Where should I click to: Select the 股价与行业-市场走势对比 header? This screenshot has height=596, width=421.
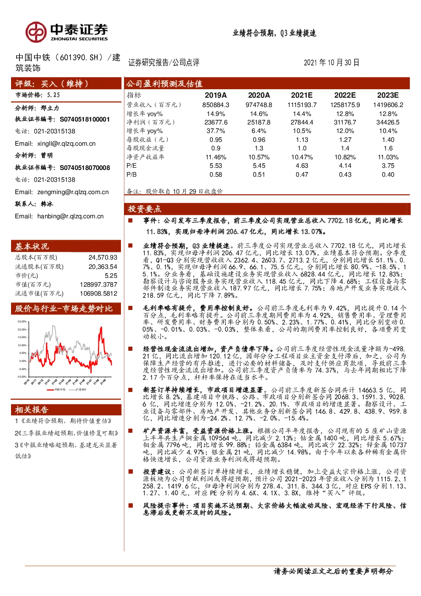(x=64, y=308)
